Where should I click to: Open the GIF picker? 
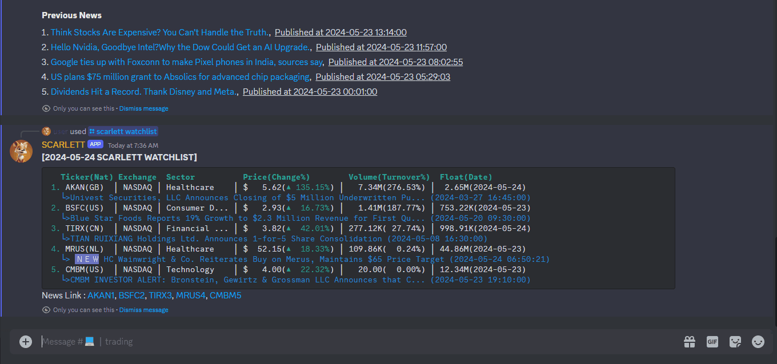tap(712, 341)
